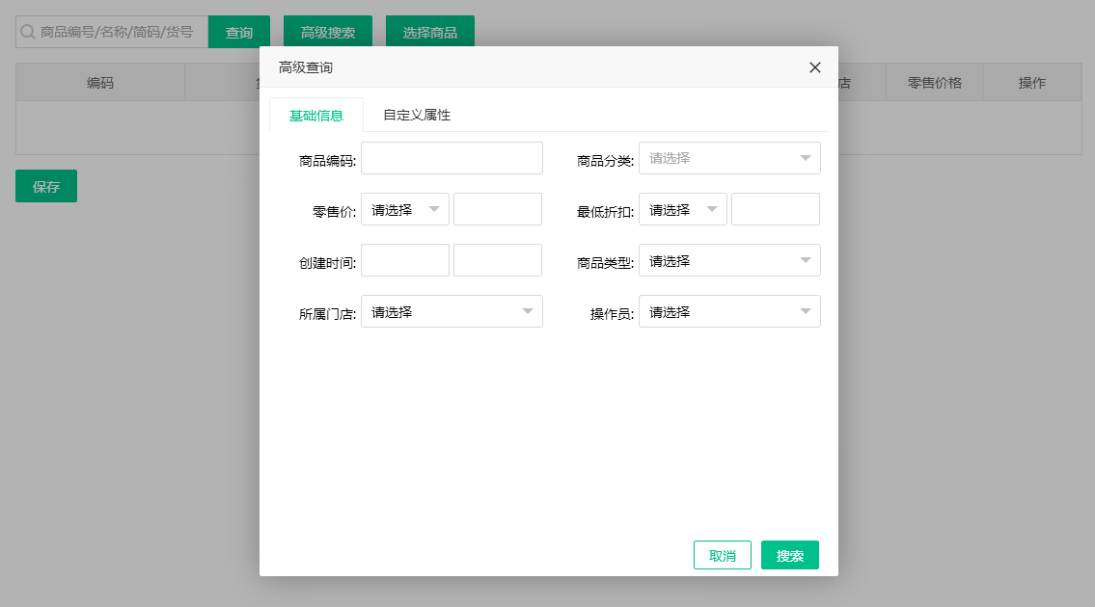This screenshot has height=607, width=1095.
Task: Click the 保存 save button
Action: 45,186
